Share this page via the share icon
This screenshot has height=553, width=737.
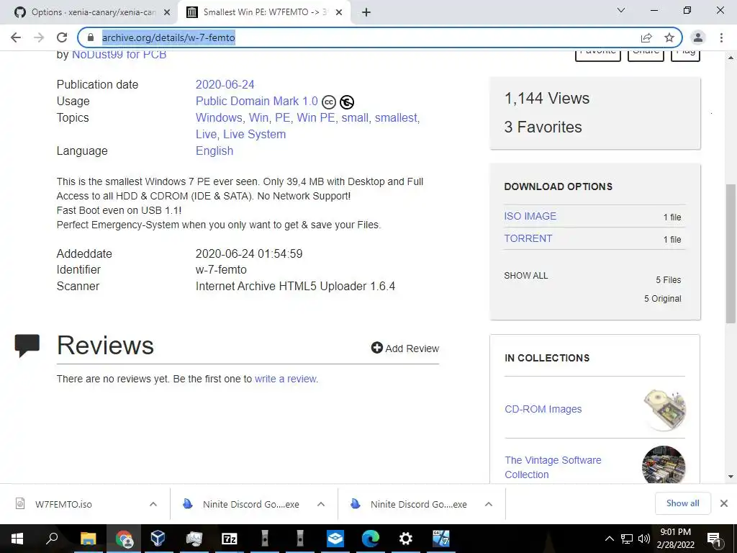(646, 37)
